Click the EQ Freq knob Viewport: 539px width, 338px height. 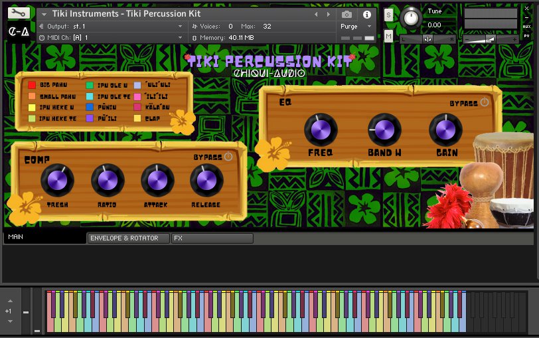click(321, 129)
